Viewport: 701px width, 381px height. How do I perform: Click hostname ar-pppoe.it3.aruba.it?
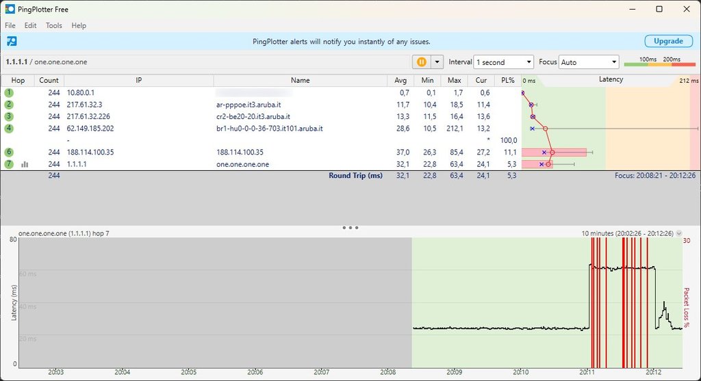coord(248,105)
